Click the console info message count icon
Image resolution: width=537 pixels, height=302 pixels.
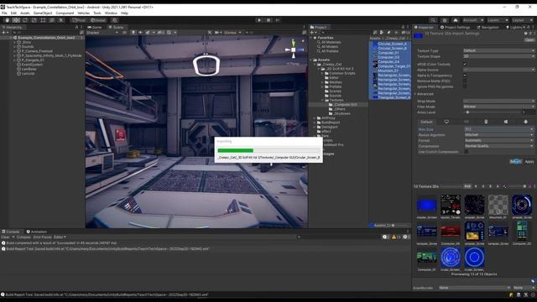point(386,237)
